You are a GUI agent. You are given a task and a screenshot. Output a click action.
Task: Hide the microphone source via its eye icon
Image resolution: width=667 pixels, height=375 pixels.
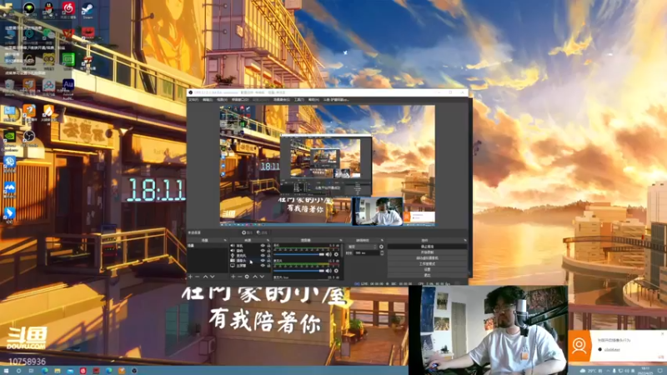263,256
